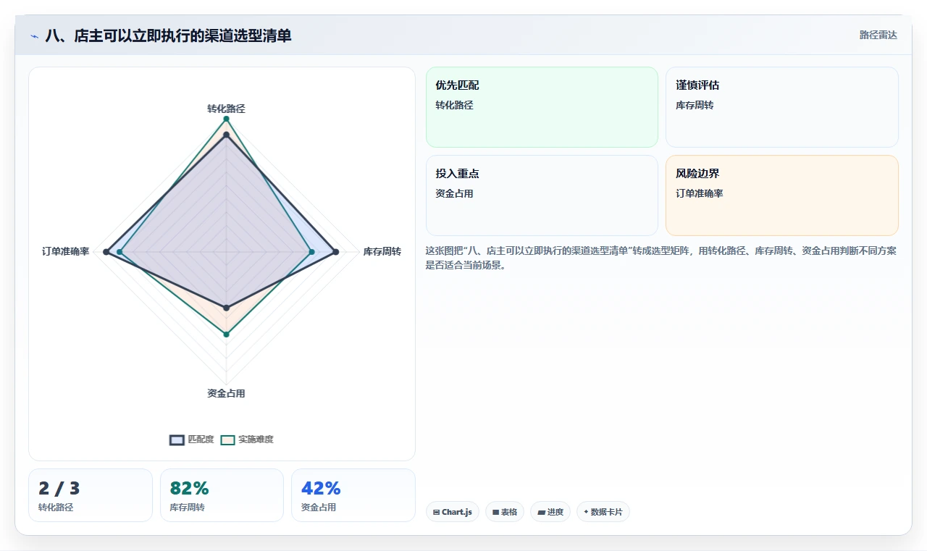Click the 实施难度 legend label text
This screenshot has height=551, width=927.
pos(256,439)
